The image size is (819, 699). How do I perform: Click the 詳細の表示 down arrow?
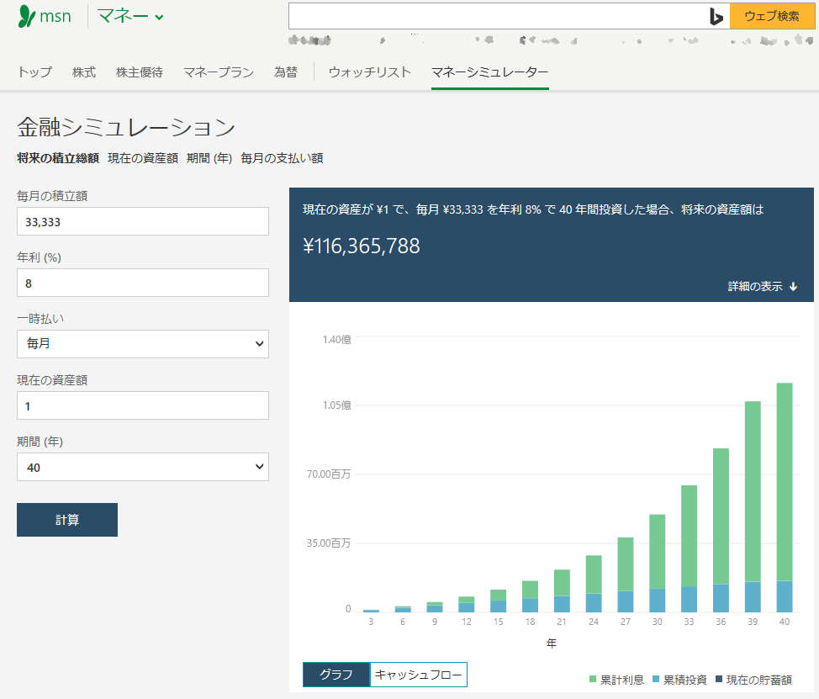[x=793, y=287]
